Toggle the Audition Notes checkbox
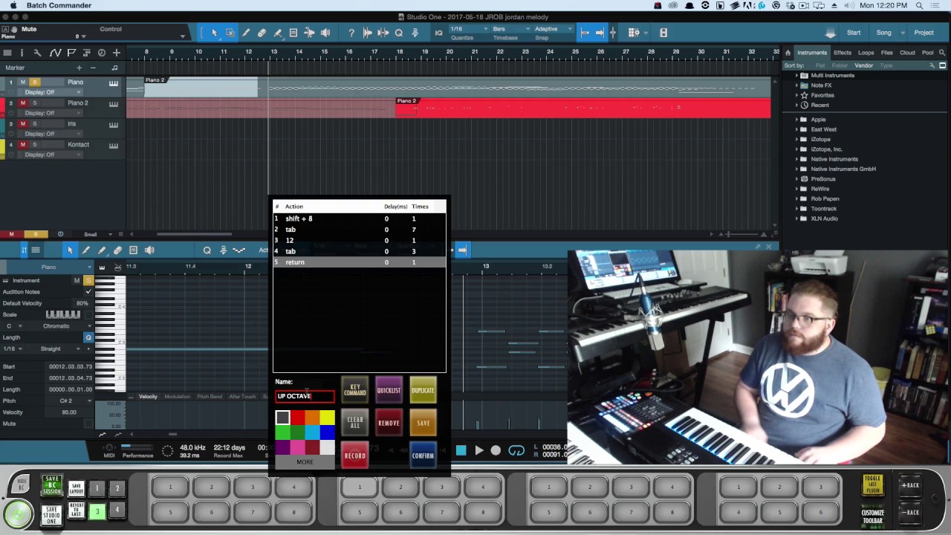The image size is (951, 535). click(x=88, y=292)
